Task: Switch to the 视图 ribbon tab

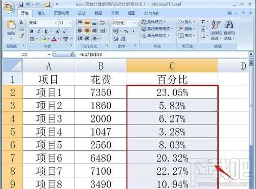Action: tap(132, 13)
